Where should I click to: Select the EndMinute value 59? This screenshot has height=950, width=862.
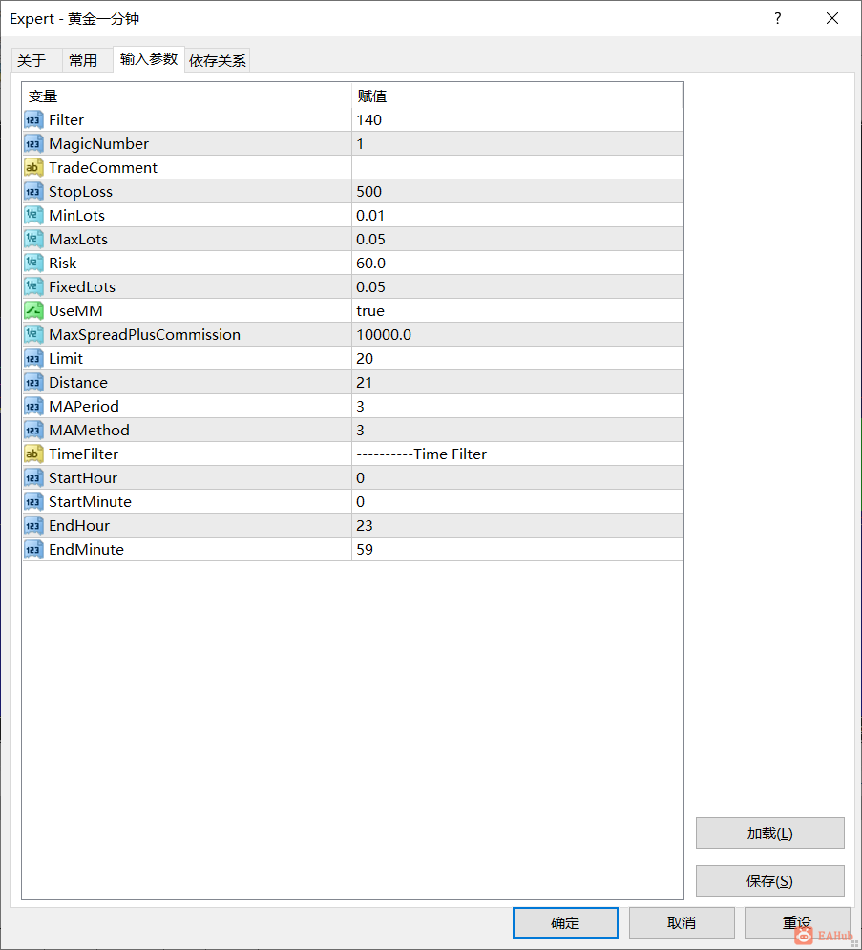(x=365, y=550)
